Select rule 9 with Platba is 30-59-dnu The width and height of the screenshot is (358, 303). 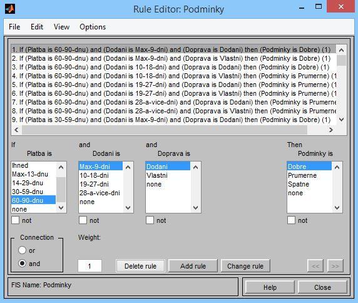click(174, 120)
